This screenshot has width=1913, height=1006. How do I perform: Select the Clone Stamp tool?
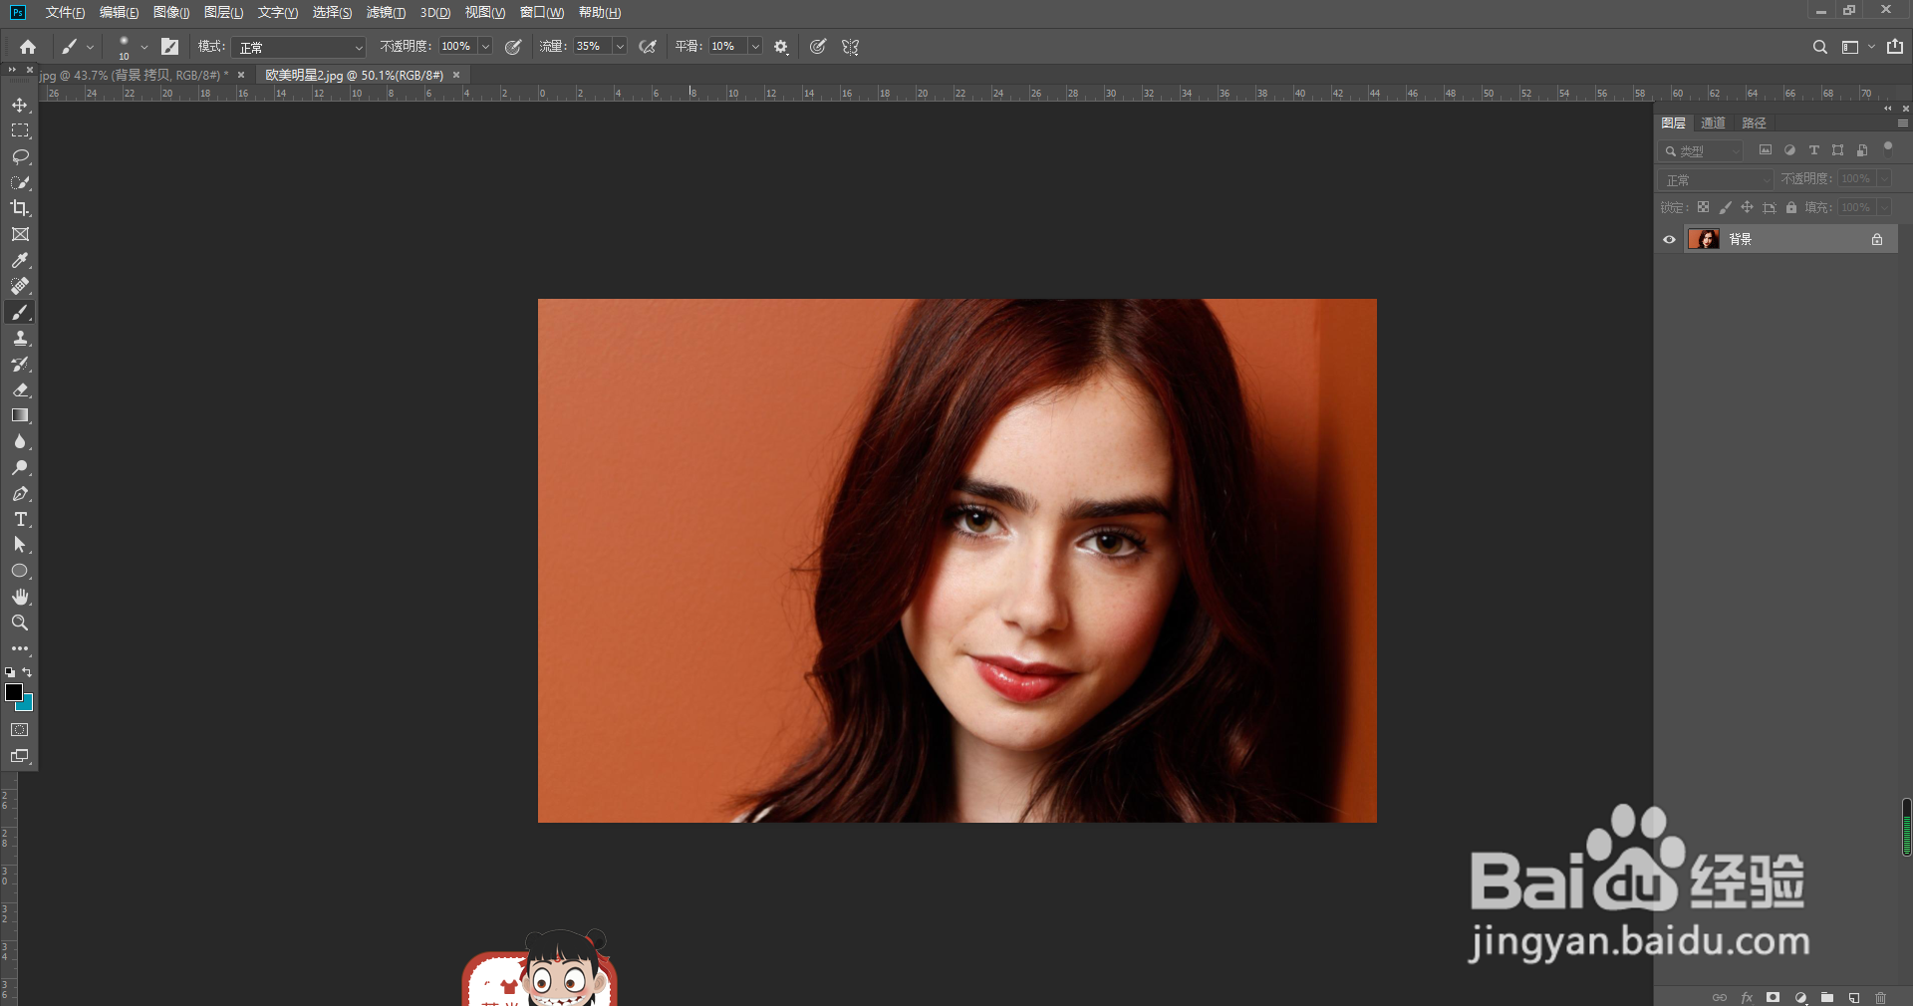click(20, 339)
